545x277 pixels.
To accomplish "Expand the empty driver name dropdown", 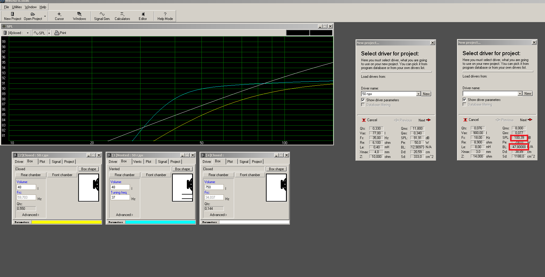I will (520, 94).
